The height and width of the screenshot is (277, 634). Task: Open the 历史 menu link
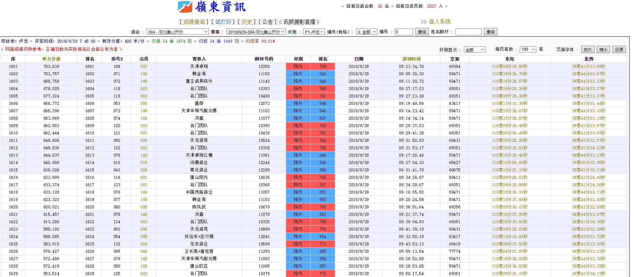click(x=247, y=22)
